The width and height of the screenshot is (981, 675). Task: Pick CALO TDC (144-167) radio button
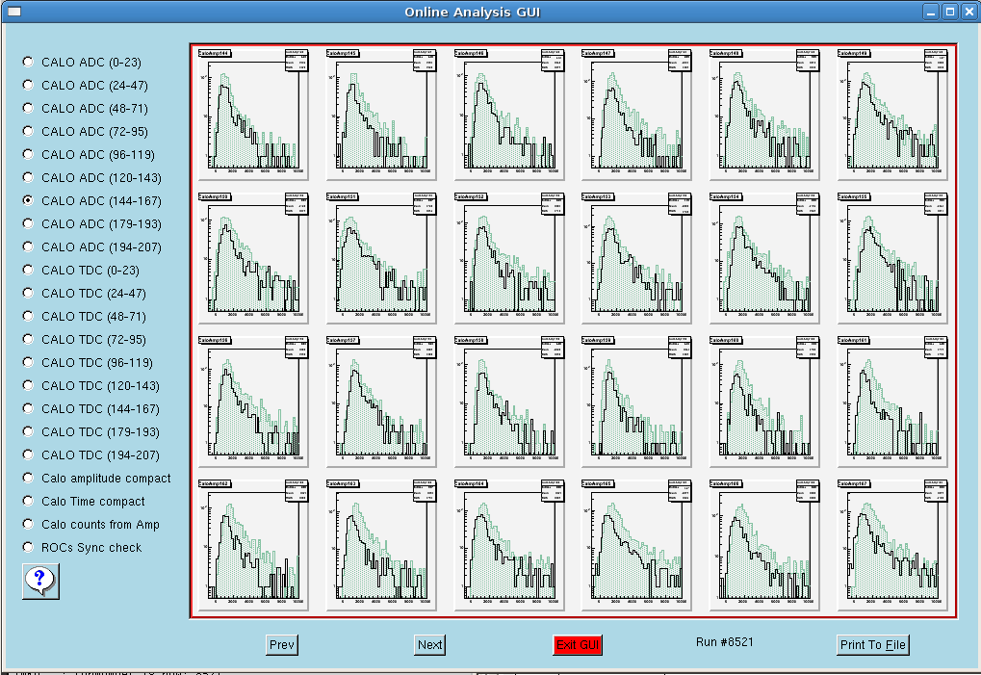28,408
